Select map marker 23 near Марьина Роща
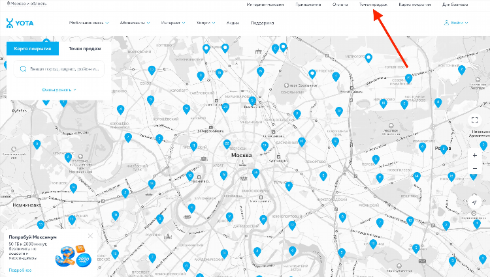The height and width of the screenshot is (277, 490). pos(225,108)
